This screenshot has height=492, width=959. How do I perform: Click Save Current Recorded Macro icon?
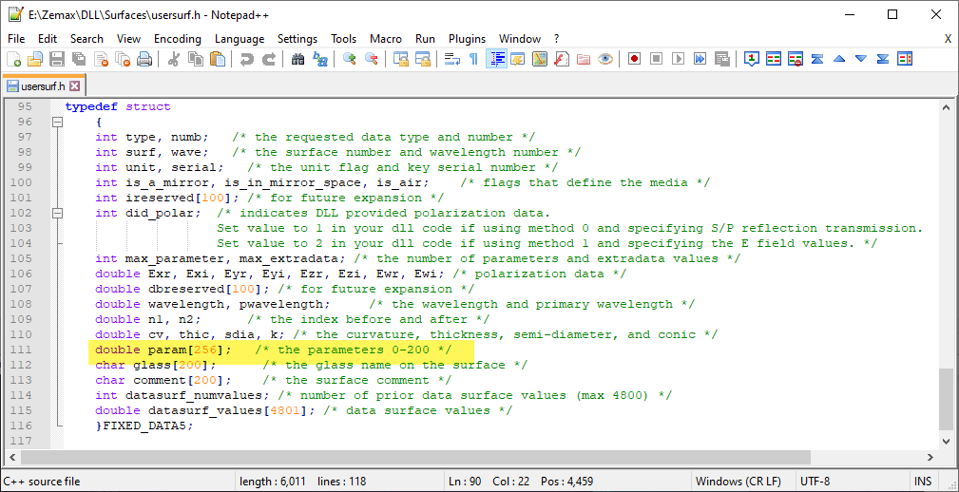pyautogui.click(x=722, y=59)
